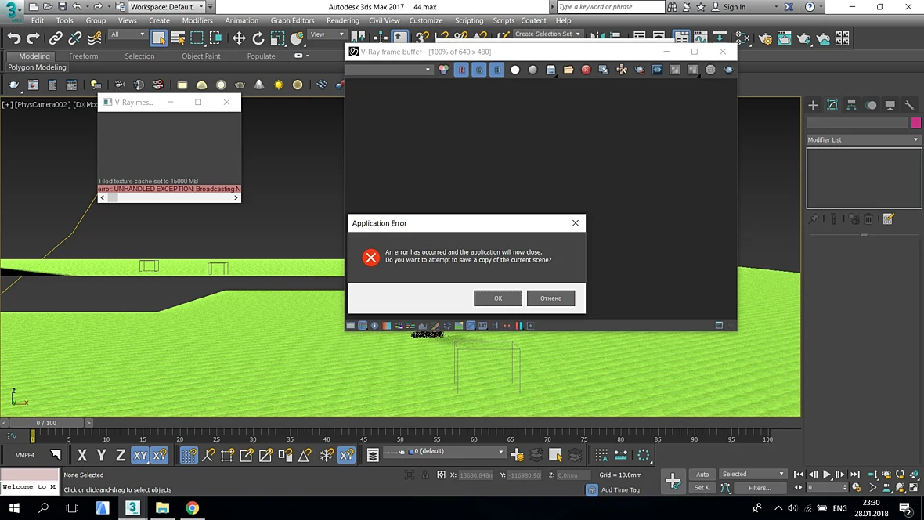Toggle alpha channel white circle in frame buffer

coord(515,70)
